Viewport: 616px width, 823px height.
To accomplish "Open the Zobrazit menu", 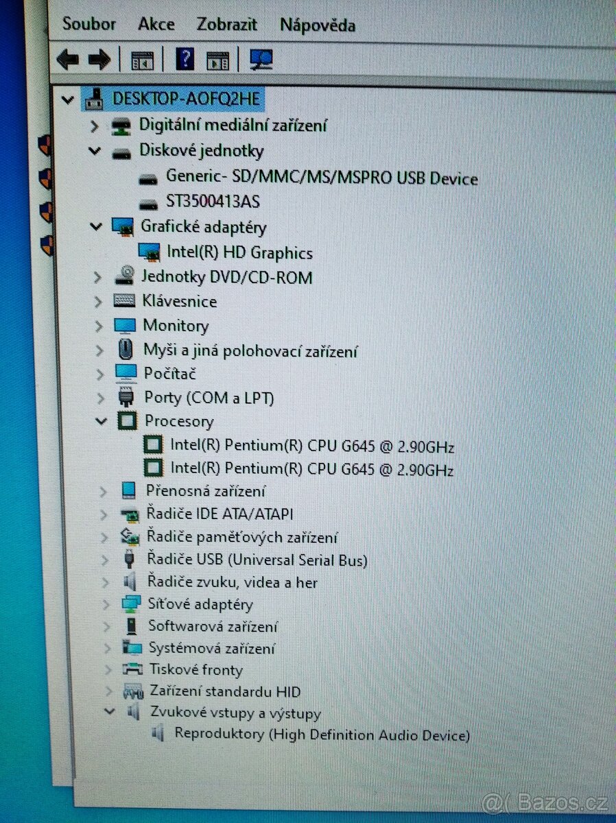I will (x=227, y=25).
